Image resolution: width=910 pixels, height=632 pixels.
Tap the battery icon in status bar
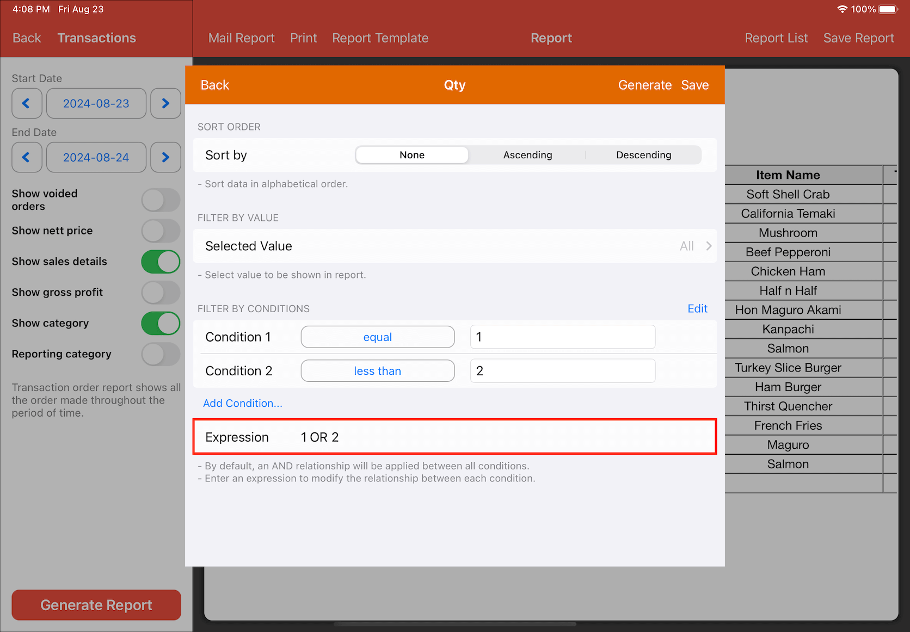tap(888, 9)
